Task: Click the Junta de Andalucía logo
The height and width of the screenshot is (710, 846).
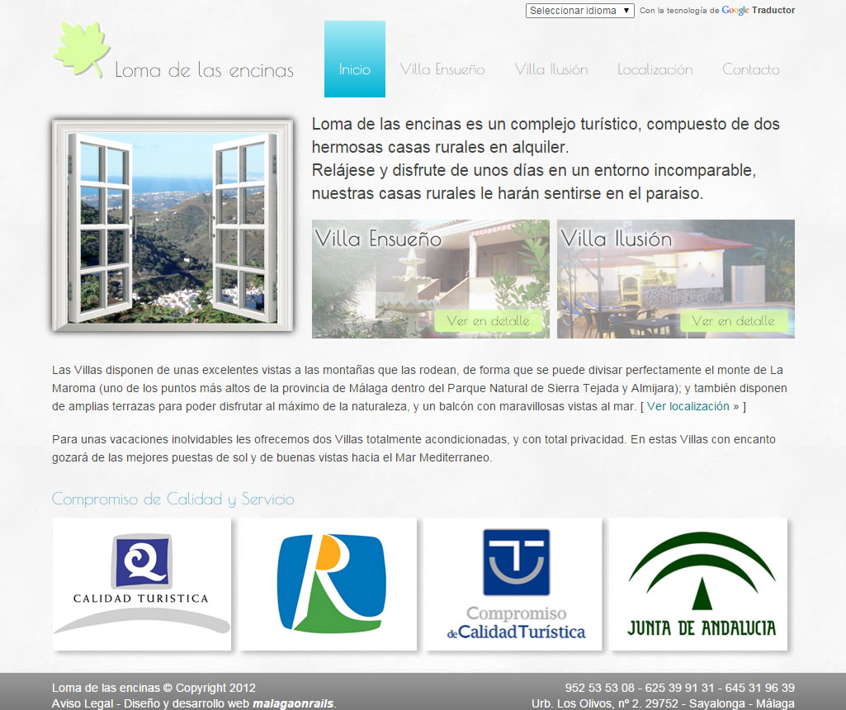Action: tap(699, 584)
